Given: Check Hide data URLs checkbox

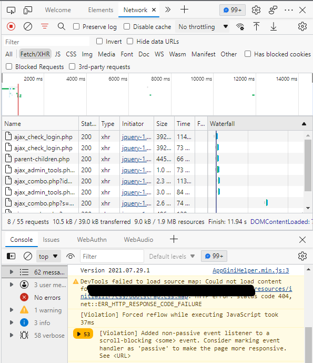Looking at the screenshot, I should coord(130,41).
